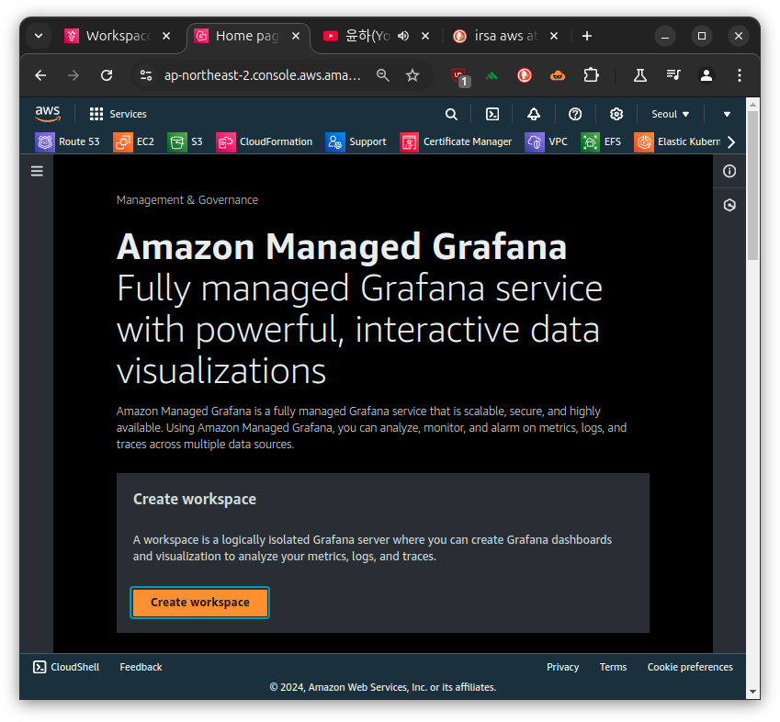Viewport: 780px width, 722px height.
Task: Open a new browser tab
Action: [x=587, y=36]
